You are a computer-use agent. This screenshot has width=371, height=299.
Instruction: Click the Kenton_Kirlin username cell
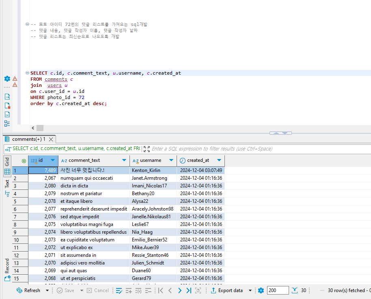pos(153,170)
